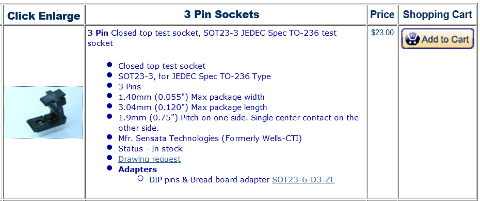Click the 1.9mm Pitch description line

click(238, 122)
